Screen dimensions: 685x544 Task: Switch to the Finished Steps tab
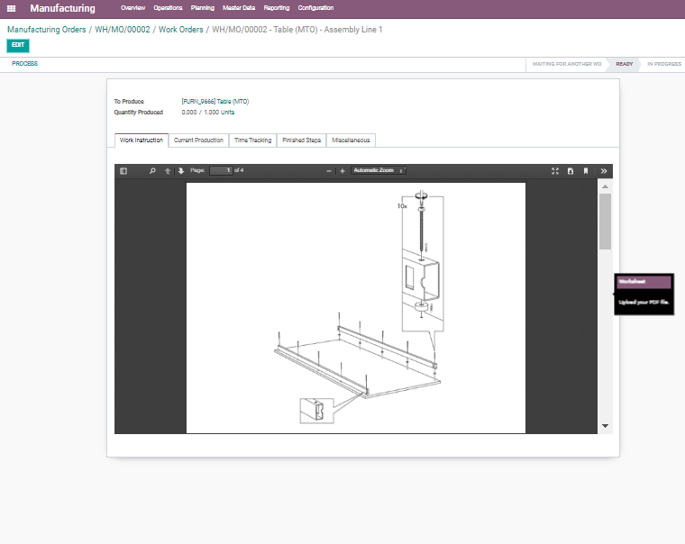click(x=301, y=141)
